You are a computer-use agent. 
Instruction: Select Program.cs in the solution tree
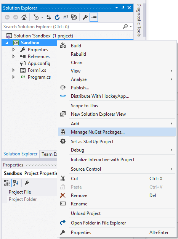[39, 77]
